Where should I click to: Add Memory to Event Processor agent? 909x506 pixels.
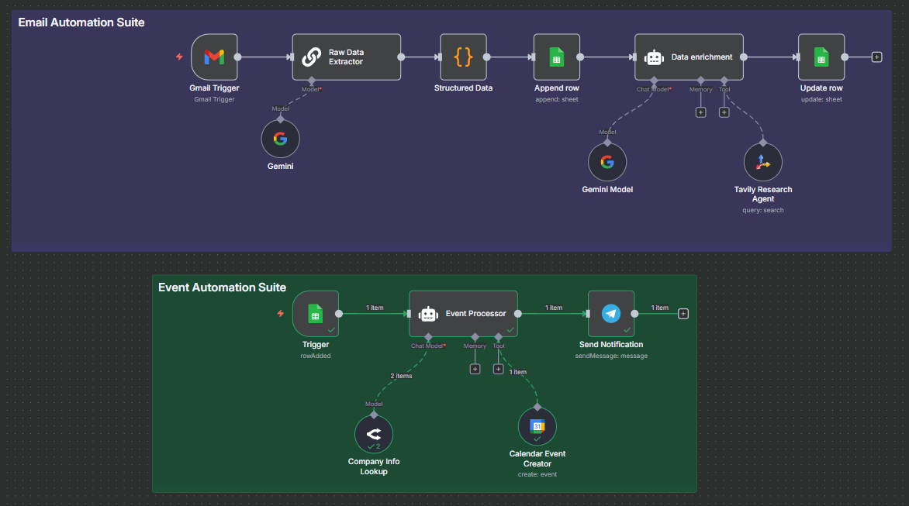tap(475, 369)
